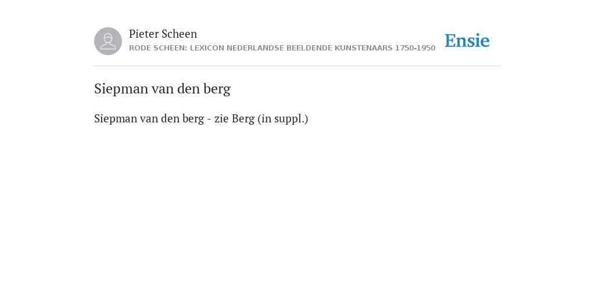Image resolution: width=595 pixels, height=297 pixels.
Task: Click 'KUNSTENAARS' in the subtitle line
Action: pyautogui.click(x=364, y=48)
